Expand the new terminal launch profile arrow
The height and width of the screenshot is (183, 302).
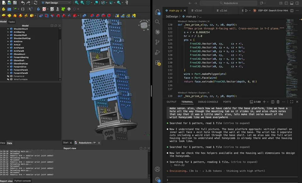(267, 102)
